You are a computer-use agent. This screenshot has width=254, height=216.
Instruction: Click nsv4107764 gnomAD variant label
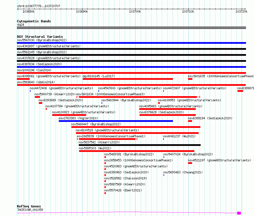click(x=77, y=106)
